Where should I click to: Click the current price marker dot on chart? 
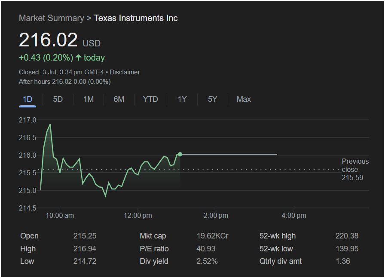180,154
